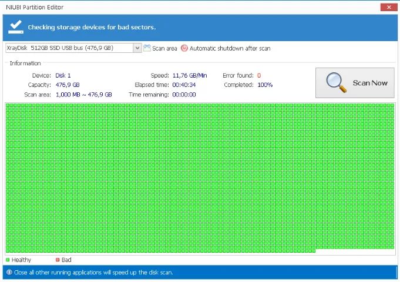The height and width of the screenshot is (282, 400).
Task: Click the green Healthy legend swatch
Action: coord(8,260)
